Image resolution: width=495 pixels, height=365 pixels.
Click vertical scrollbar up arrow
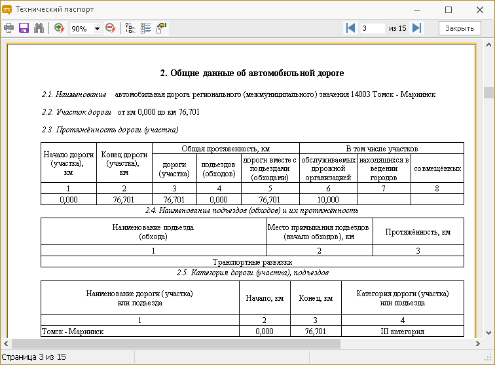coord(488,45)
